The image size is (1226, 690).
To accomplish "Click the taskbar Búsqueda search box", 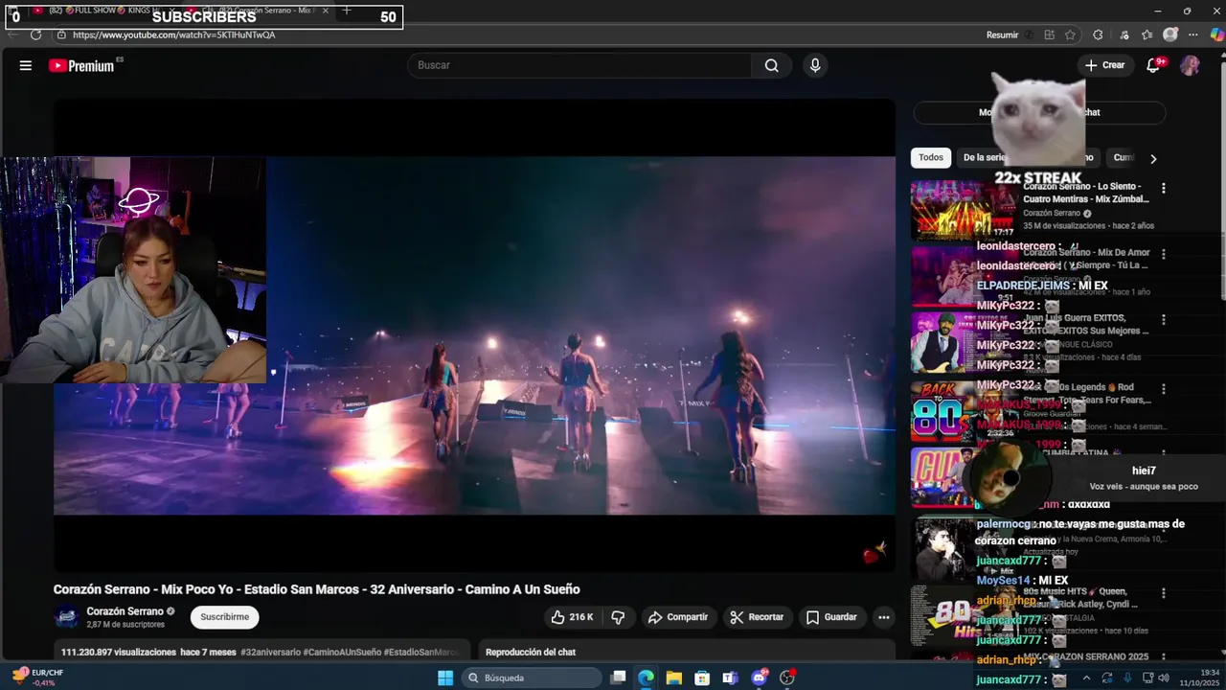I will click(533, 678).
